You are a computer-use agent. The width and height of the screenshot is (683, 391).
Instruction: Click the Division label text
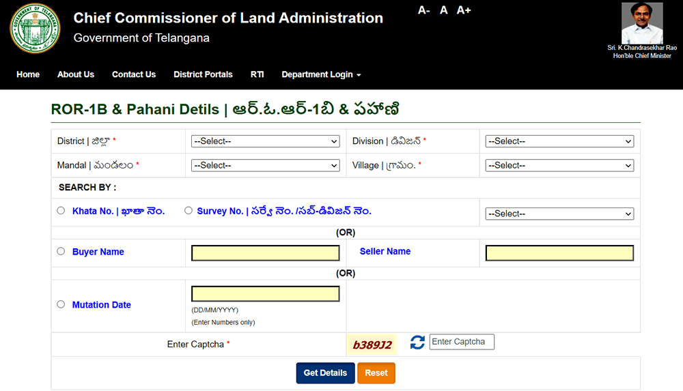[x=389, y=141]
